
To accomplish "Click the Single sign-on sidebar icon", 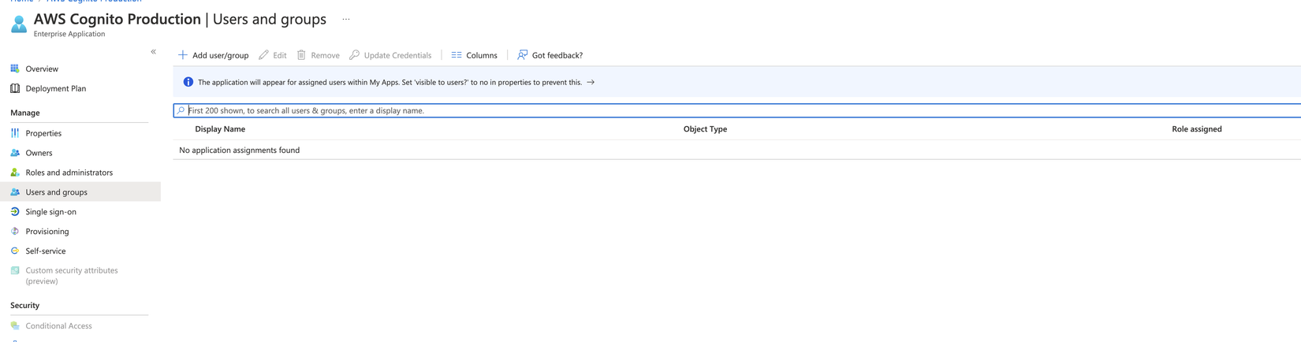I will click(15, 212).
